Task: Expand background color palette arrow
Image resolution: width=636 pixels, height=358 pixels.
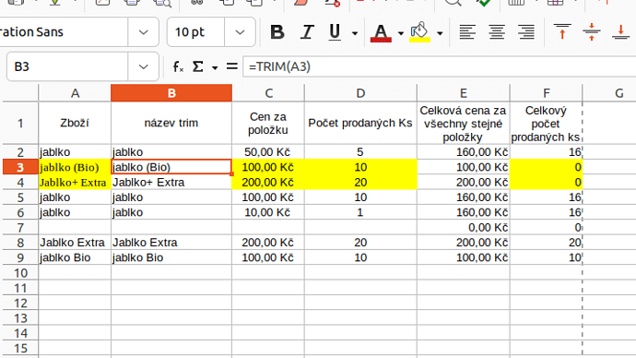Action: tap(440, 33)
